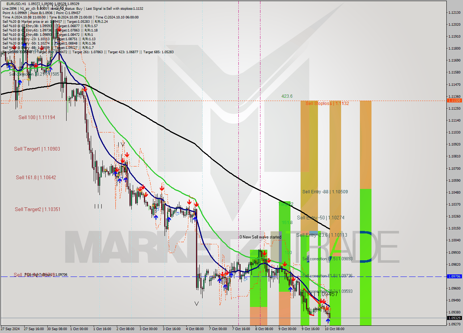Click the 1.09270 price axis value
This screenshot has width=463, height=333.
point(454,324)
